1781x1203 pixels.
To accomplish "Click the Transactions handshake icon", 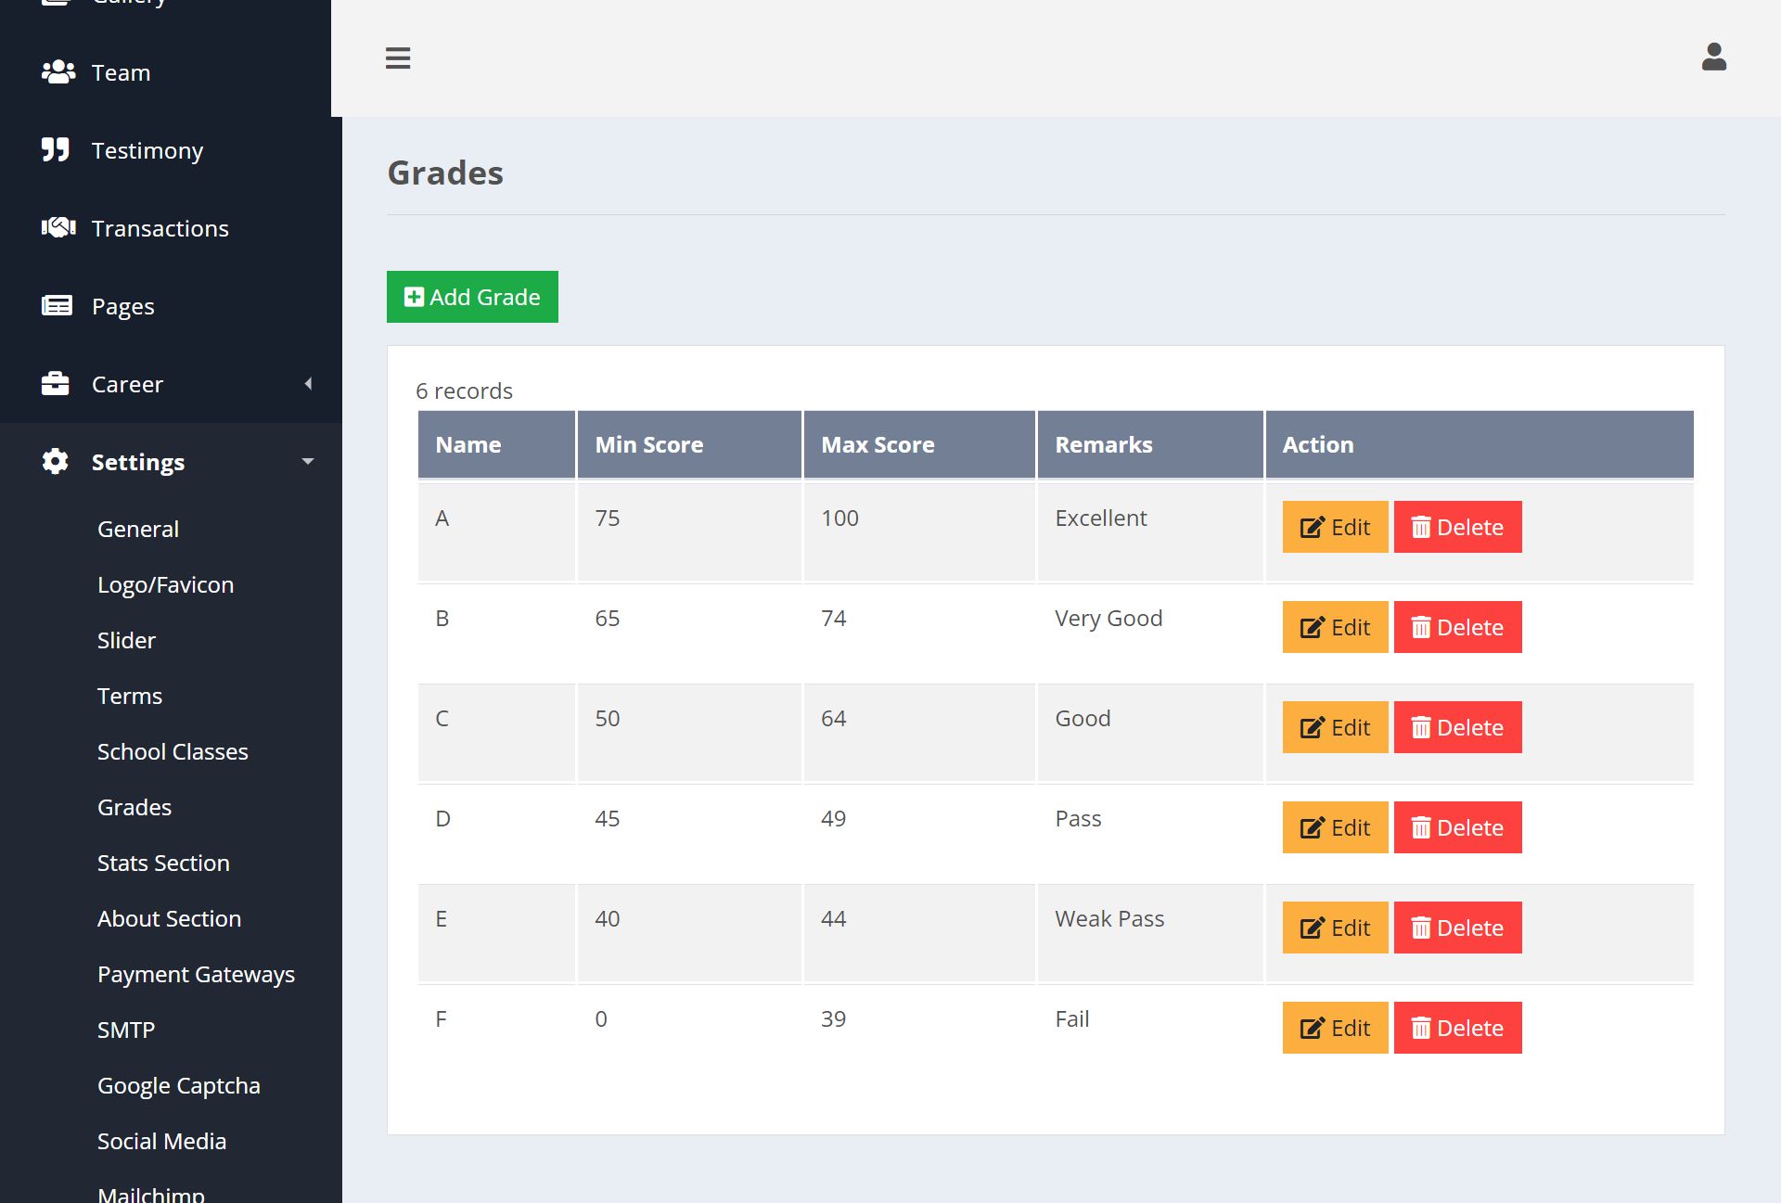I will [x=58, y=228].
